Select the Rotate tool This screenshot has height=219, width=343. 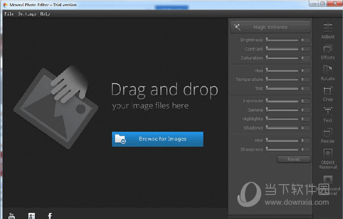coord(328,73)
